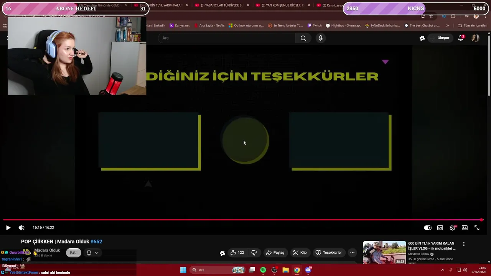Image resolution: width=491 pixels, height=276 pixels.
Task: Click the sparkle icon beside Oluştur
Action: [422, 38]
